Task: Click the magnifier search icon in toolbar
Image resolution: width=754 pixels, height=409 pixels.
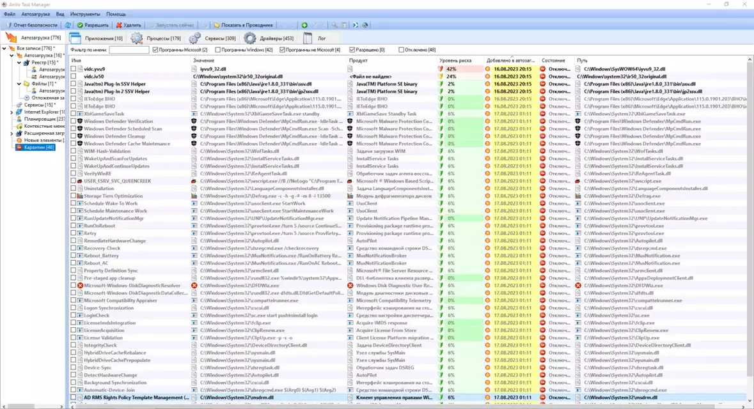Action: click(334, 25)
